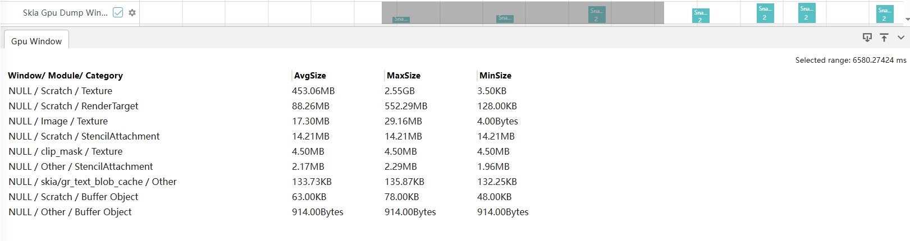Click the MaxSize column header
Viewport: 910px width, 241px height.
[403, 76]
